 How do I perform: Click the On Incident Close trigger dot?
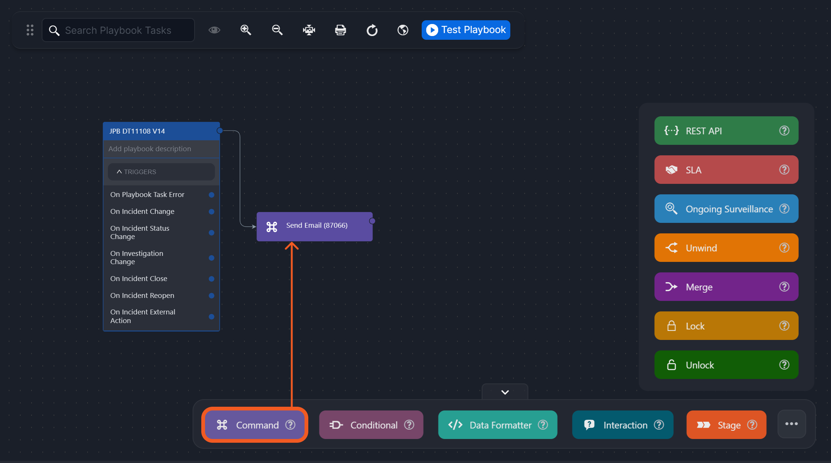pos(211,279)
